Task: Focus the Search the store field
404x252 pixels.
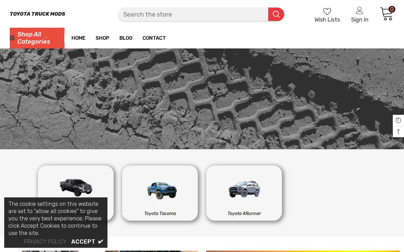Action: click(193, 14)
